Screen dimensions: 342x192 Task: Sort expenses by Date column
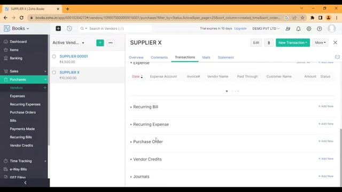click(137, 77)
